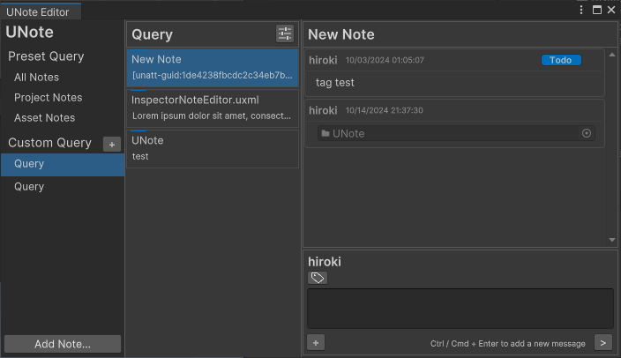The height and width of the screenshot is (358, 621).
Task: Add a new custom query with plus
Action: tap(112, 145)
